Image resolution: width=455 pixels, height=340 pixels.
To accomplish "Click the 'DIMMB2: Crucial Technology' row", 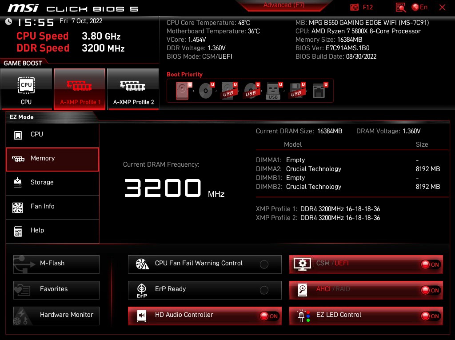I will point(348,186).
